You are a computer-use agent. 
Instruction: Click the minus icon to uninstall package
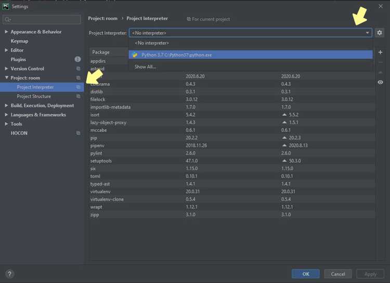click(380, 62)
